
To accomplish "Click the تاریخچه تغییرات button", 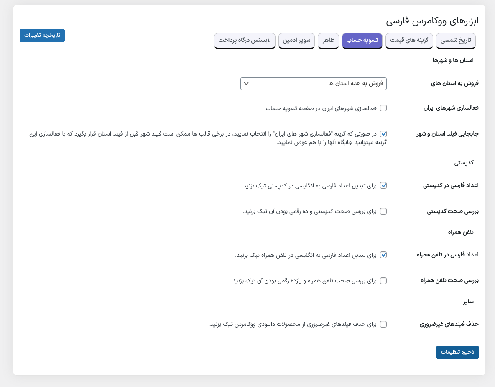I will 42,35.
